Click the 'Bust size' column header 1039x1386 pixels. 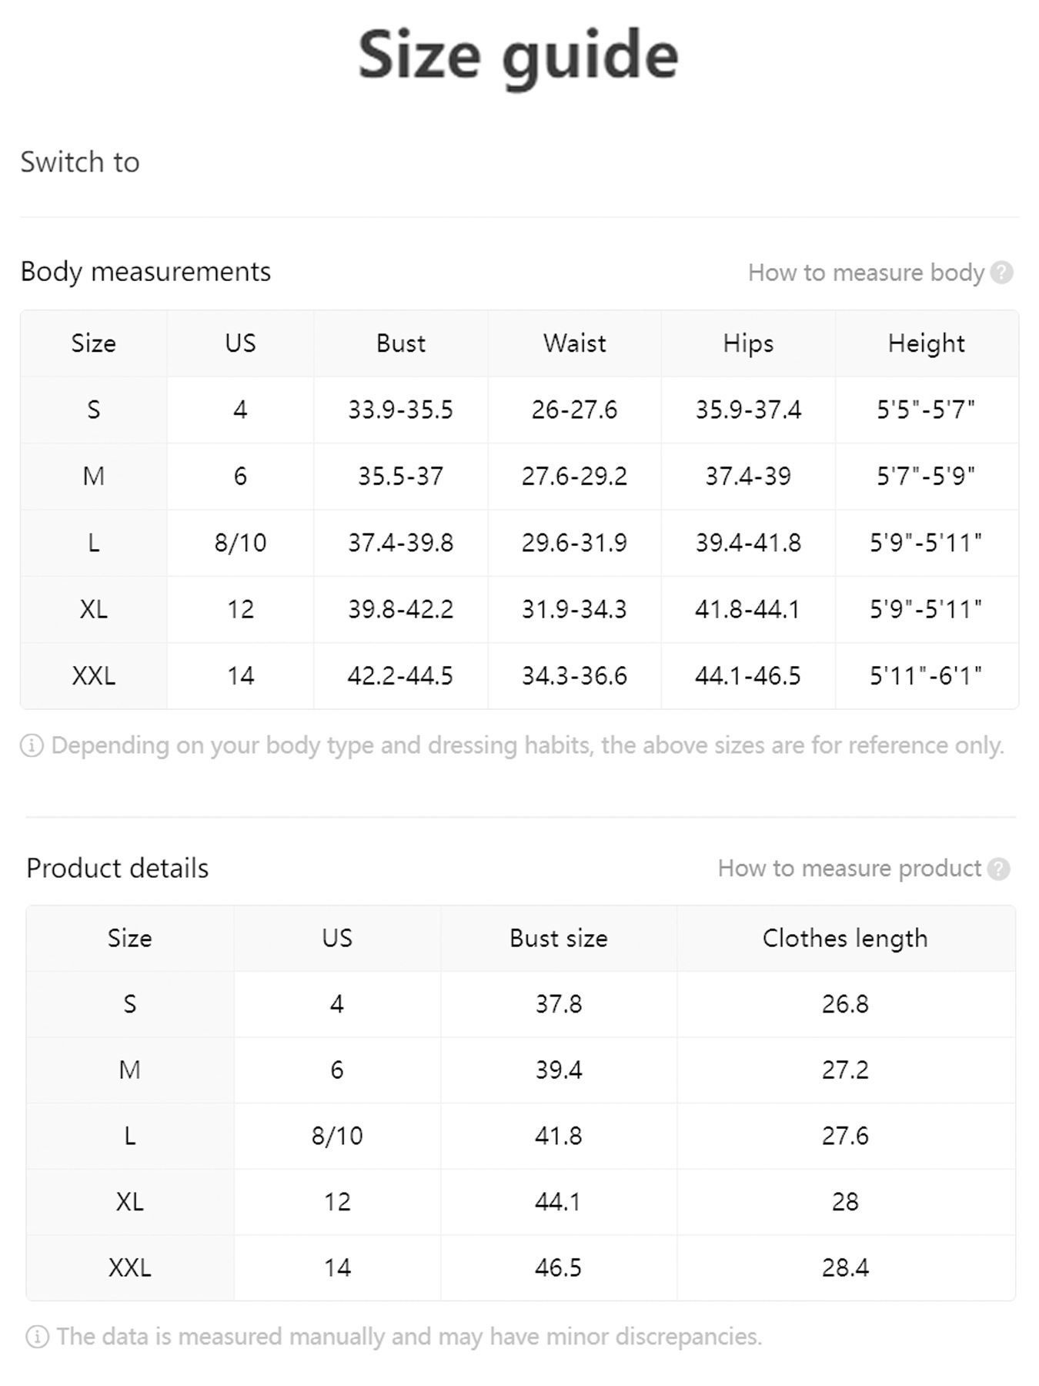point(558,939)
